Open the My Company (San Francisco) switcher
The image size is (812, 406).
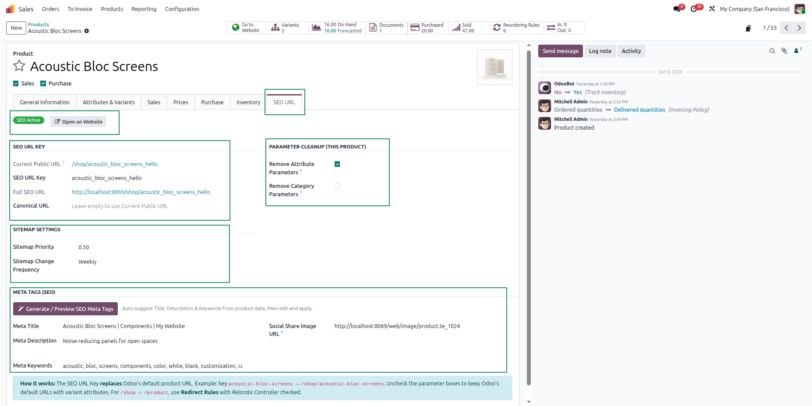coord(755,9)
